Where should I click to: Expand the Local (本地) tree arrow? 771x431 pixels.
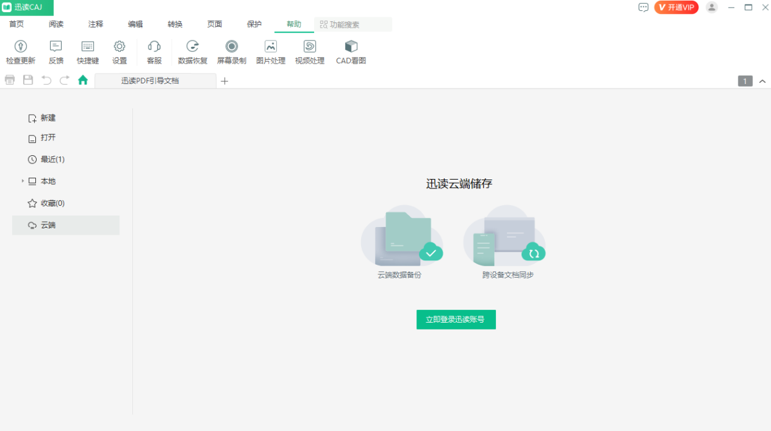[x=22, y=182]
